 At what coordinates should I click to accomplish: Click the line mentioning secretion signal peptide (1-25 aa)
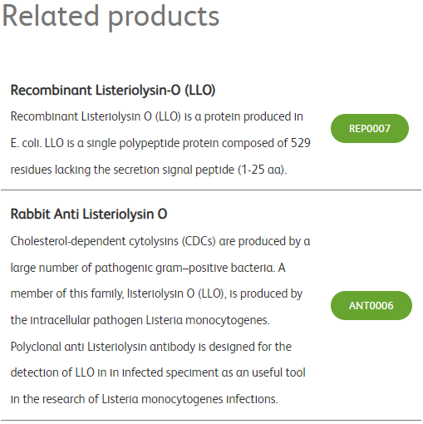149,170
